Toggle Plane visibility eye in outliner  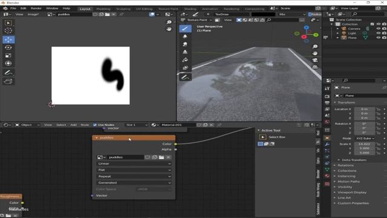[379, 38]
